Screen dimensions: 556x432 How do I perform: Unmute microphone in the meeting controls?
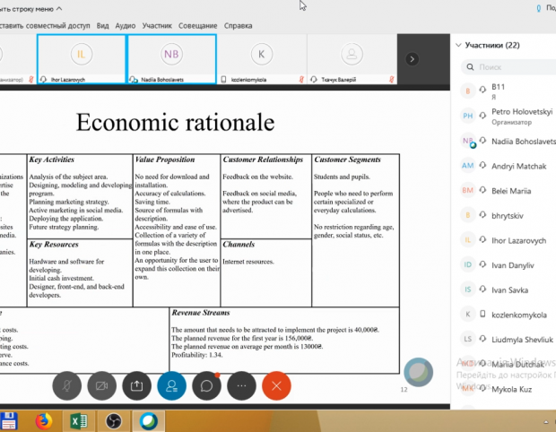click(66, 385)
